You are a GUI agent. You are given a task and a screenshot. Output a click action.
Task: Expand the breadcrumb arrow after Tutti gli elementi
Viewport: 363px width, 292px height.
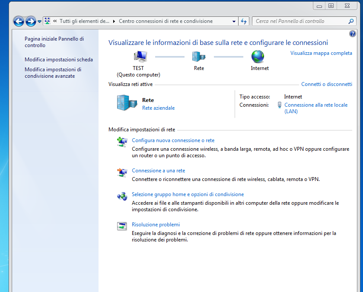114,21
